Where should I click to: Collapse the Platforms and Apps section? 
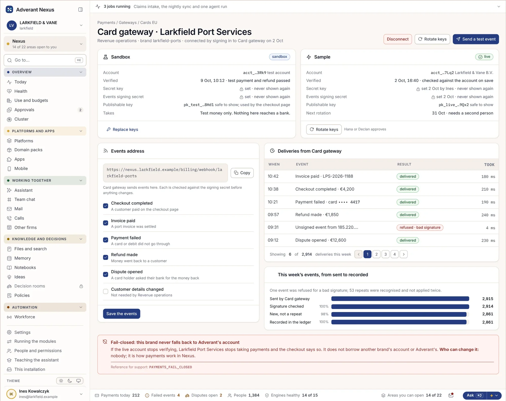[45, 131]
